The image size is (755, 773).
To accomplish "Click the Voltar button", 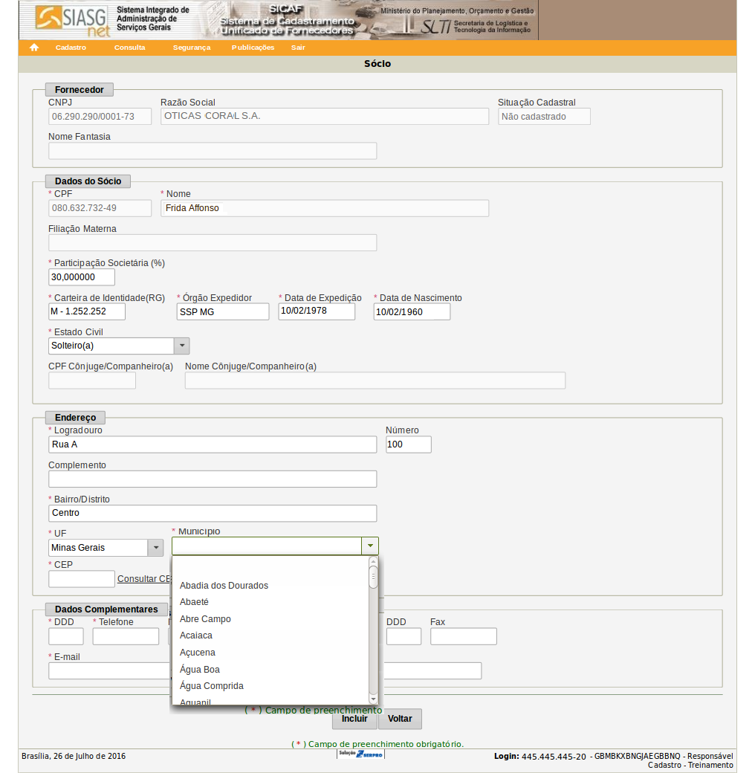I will (x=400, y=719).
